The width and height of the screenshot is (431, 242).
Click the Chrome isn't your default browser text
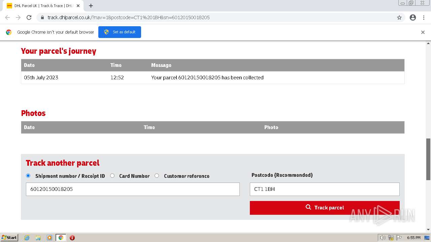pos(56,32)
